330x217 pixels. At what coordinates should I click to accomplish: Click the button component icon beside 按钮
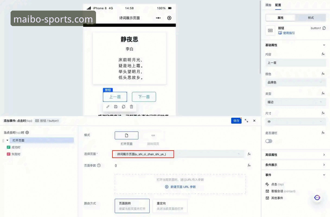coord(270,30)
